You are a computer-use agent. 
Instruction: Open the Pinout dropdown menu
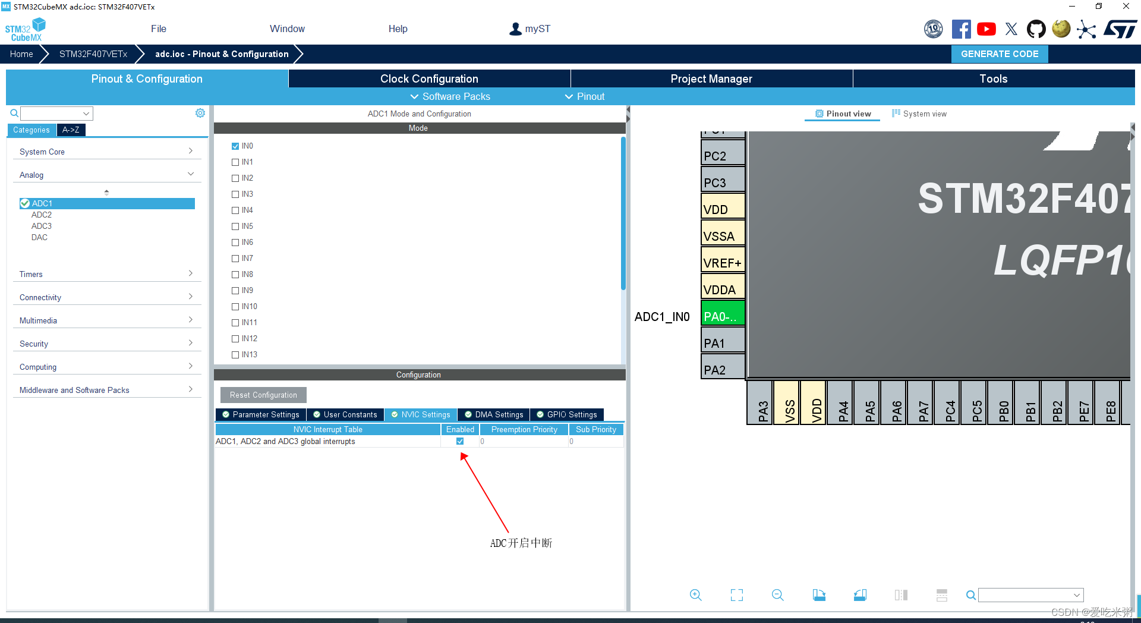[x=585, y=96]
